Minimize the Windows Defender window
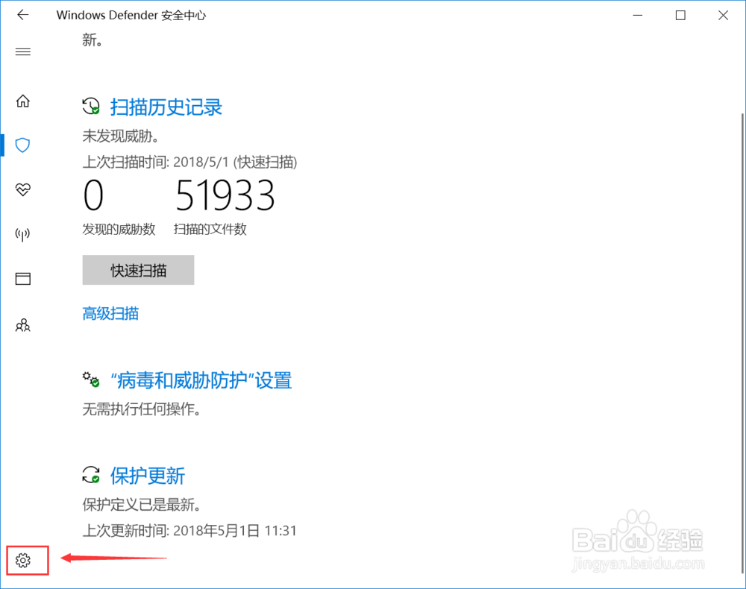746x589 pixels. click(x=638, y=15)
